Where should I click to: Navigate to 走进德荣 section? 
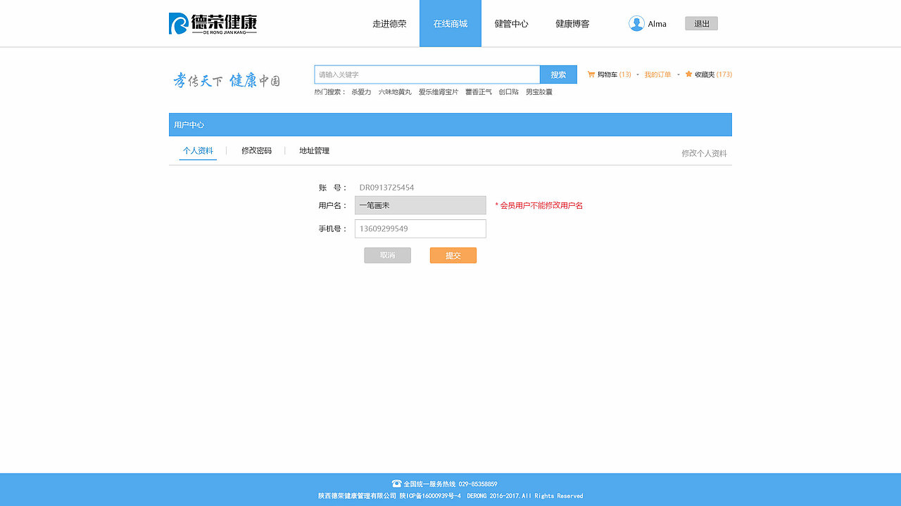pos(390,23)
